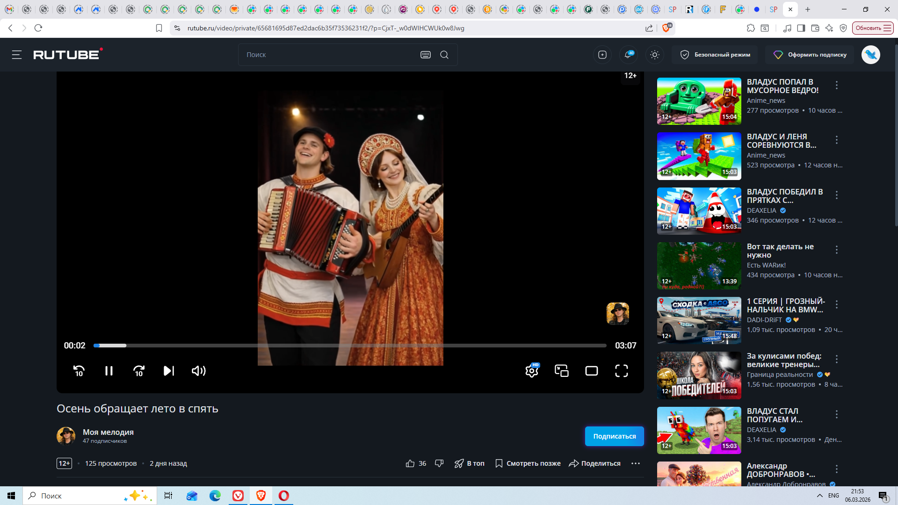The image size is (898, 505).
Task: Open the more options menu below the video
Action: coord(635,463)
